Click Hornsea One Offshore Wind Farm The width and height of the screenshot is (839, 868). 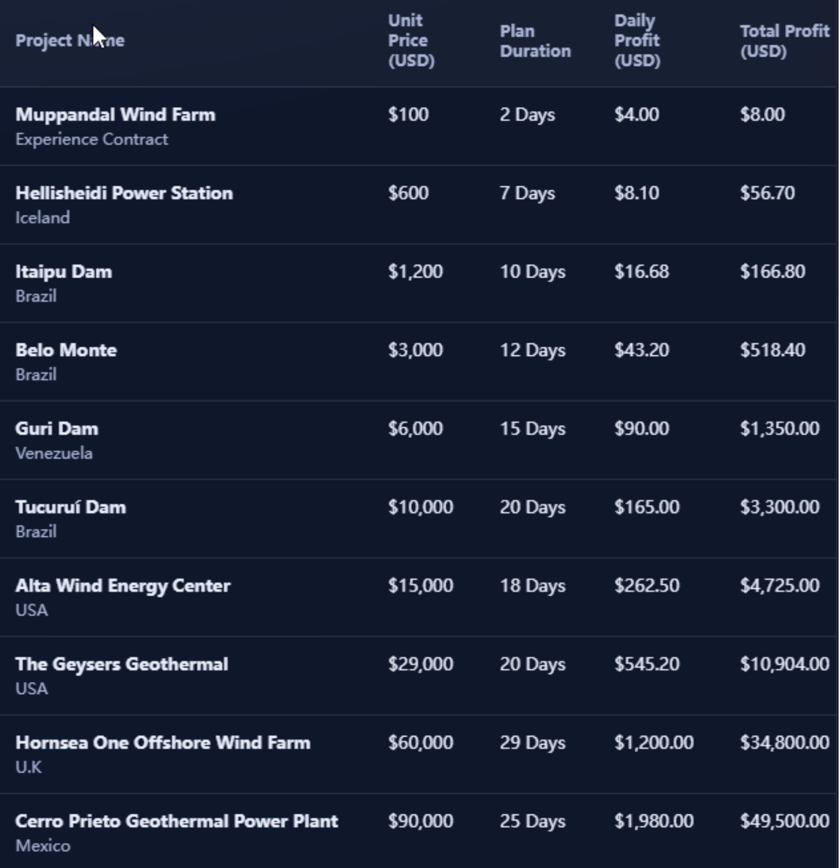(162, 743)
